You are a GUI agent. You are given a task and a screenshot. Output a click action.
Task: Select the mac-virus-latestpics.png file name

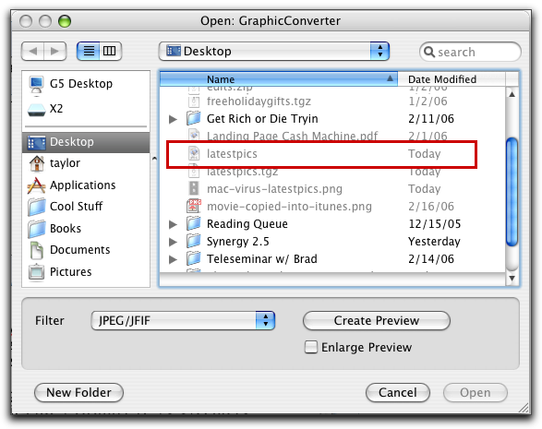coord(274,189)
